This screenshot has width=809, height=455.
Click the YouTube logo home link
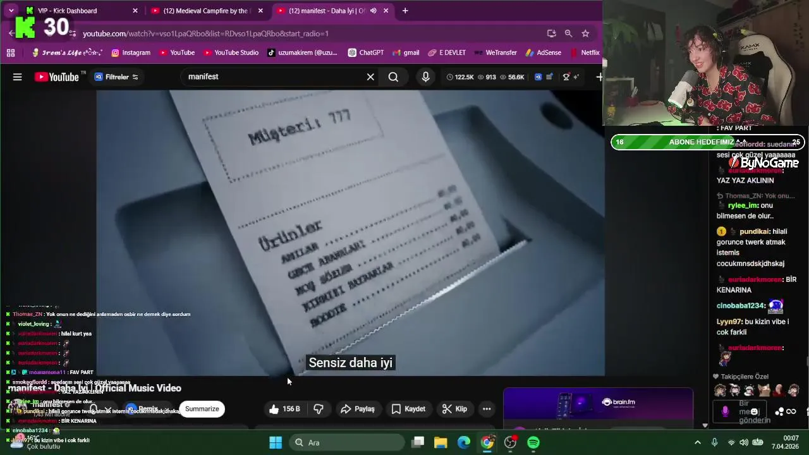(57, 77)
